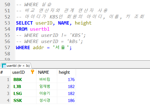Viewport: 150px width, 107px height.
Task: Select the height cell showing 176
Action: pyautogui.click(x=66, y=80)
